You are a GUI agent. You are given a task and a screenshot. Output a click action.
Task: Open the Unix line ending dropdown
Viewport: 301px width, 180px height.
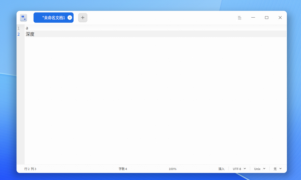260,169
